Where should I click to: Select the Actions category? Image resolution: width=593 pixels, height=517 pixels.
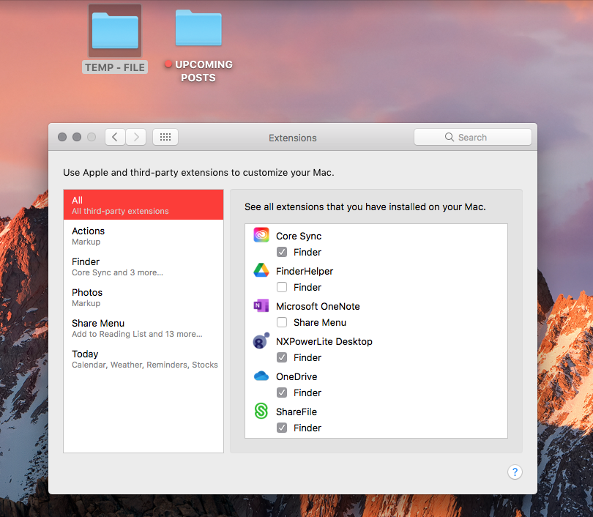[143, 236]
